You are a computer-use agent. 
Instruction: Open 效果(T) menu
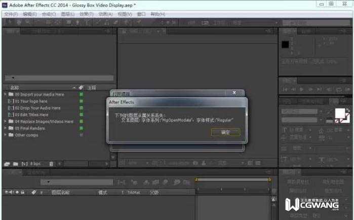(x=86, y=14)
